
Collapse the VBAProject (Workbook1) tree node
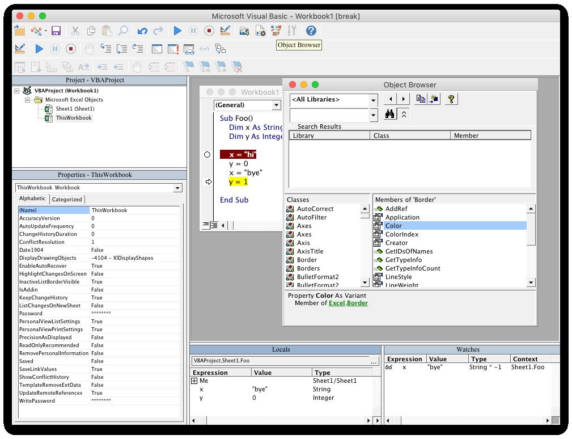tap(17, 91)
